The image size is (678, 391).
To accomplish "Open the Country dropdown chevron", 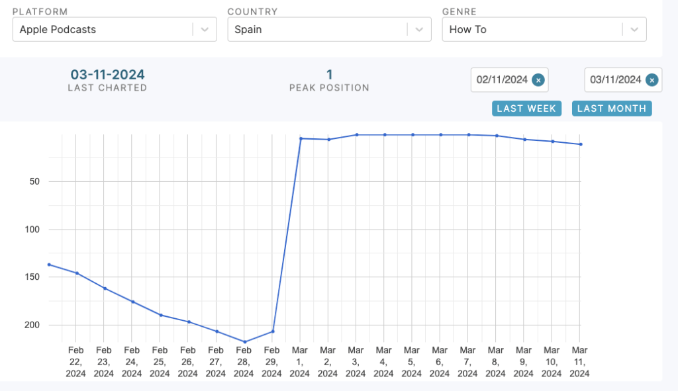I will click(x=419, y=30).
